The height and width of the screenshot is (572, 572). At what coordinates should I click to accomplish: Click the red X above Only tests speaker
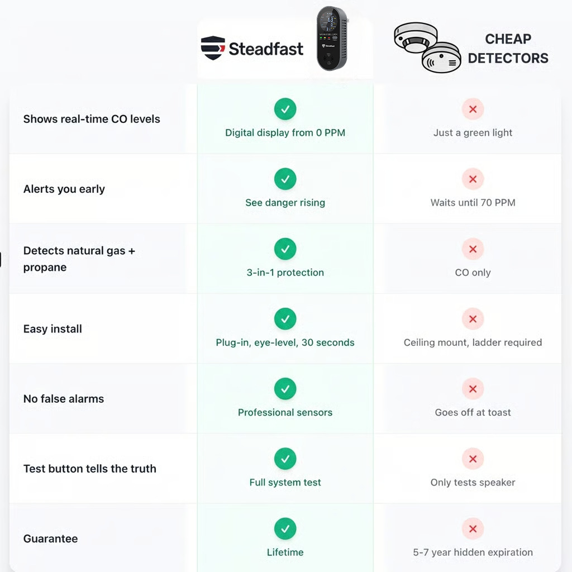[x=473, y=459]
